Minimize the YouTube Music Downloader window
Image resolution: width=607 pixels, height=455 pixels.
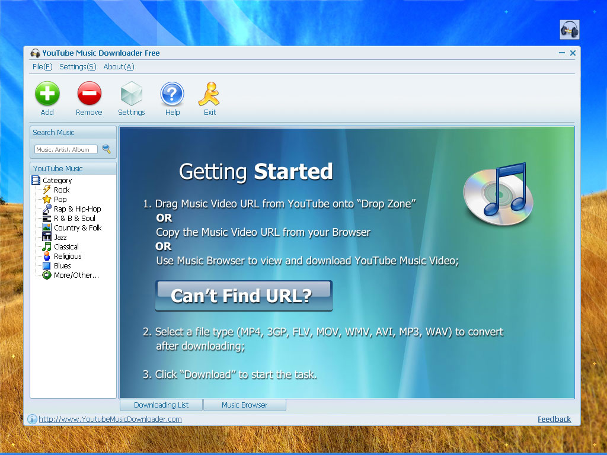pos(562,53)
